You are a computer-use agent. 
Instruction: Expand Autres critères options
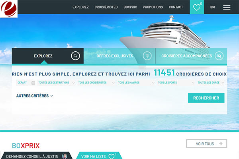click(34, 96)
